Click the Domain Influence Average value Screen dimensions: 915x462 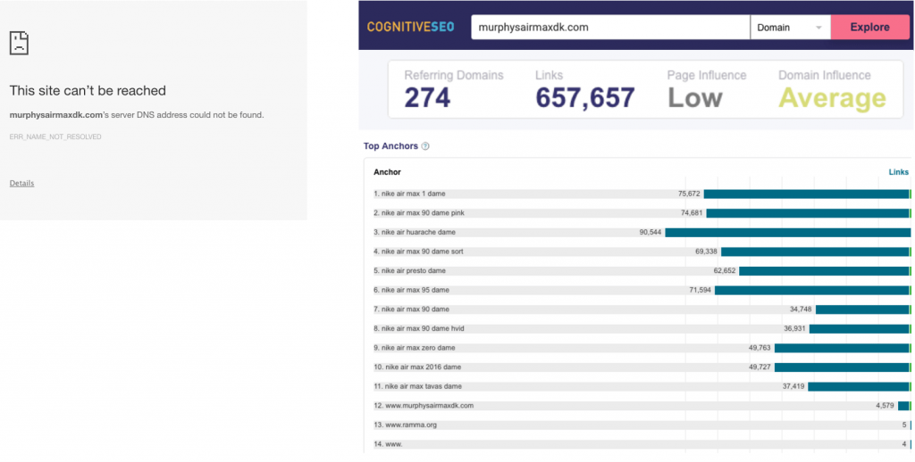pos(833,98)
